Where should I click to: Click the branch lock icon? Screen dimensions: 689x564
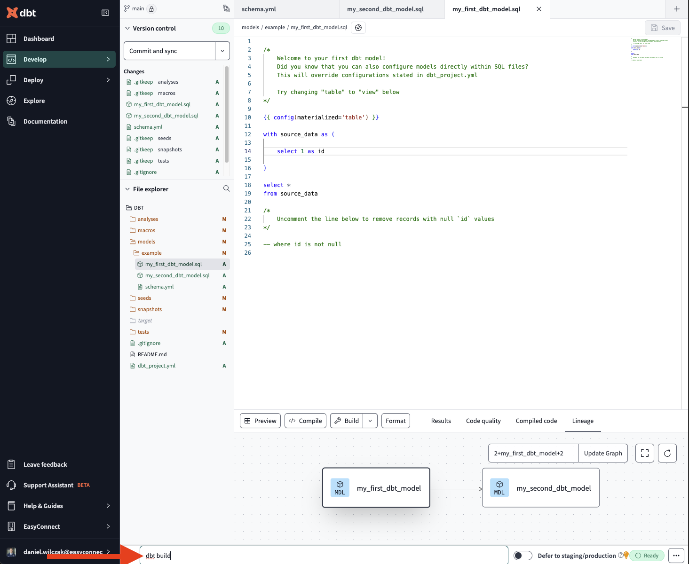click(x=151, y=9)
